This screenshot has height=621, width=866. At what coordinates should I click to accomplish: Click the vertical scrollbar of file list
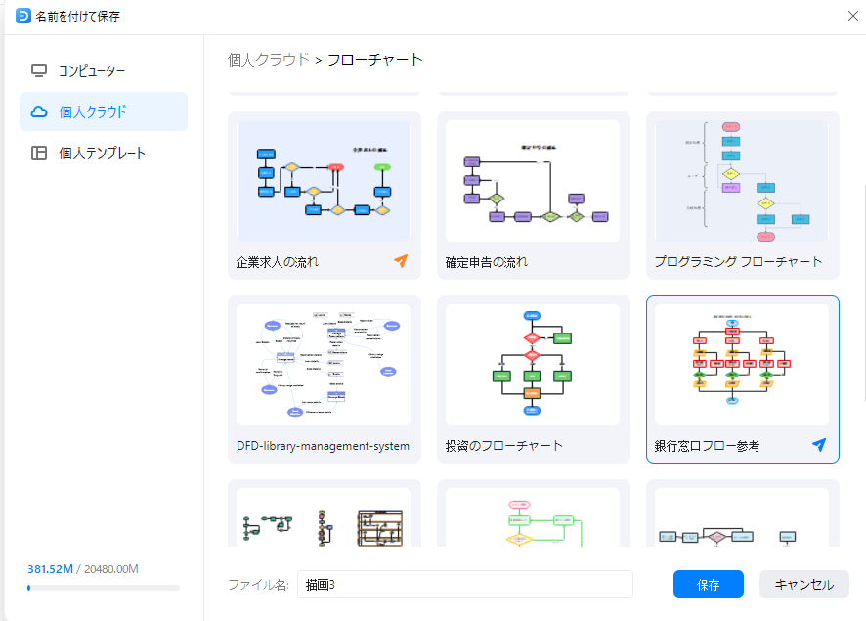pyautogui.click(x=862, y=293)
